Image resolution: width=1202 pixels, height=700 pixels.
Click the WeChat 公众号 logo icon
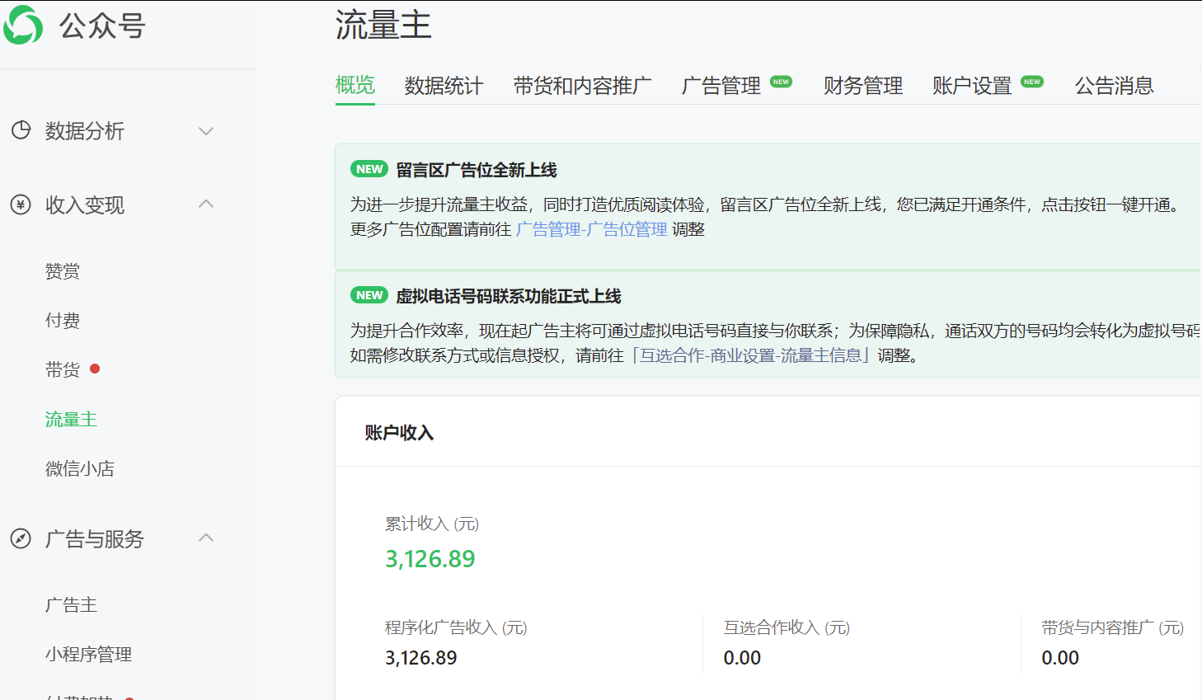click(x=22, y=25)
